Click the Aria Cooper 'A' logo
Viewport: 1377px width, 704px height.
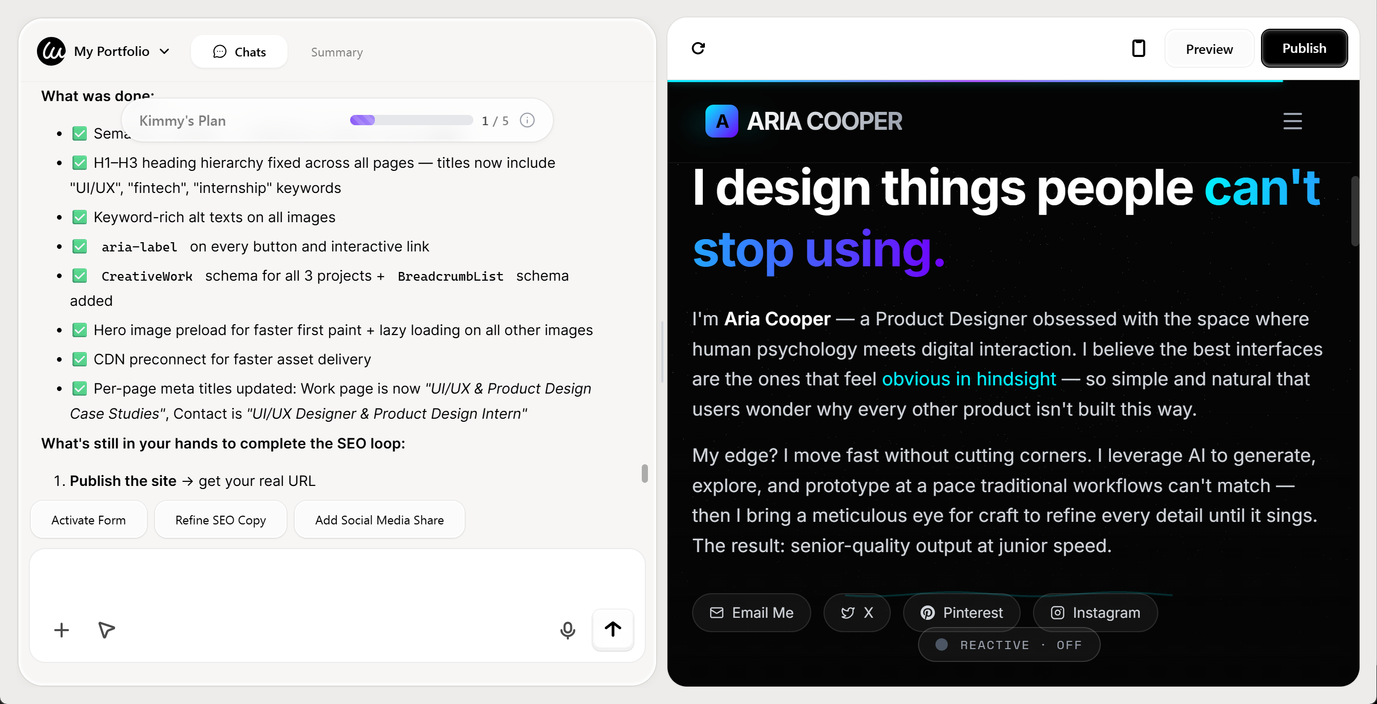[722, 121]
